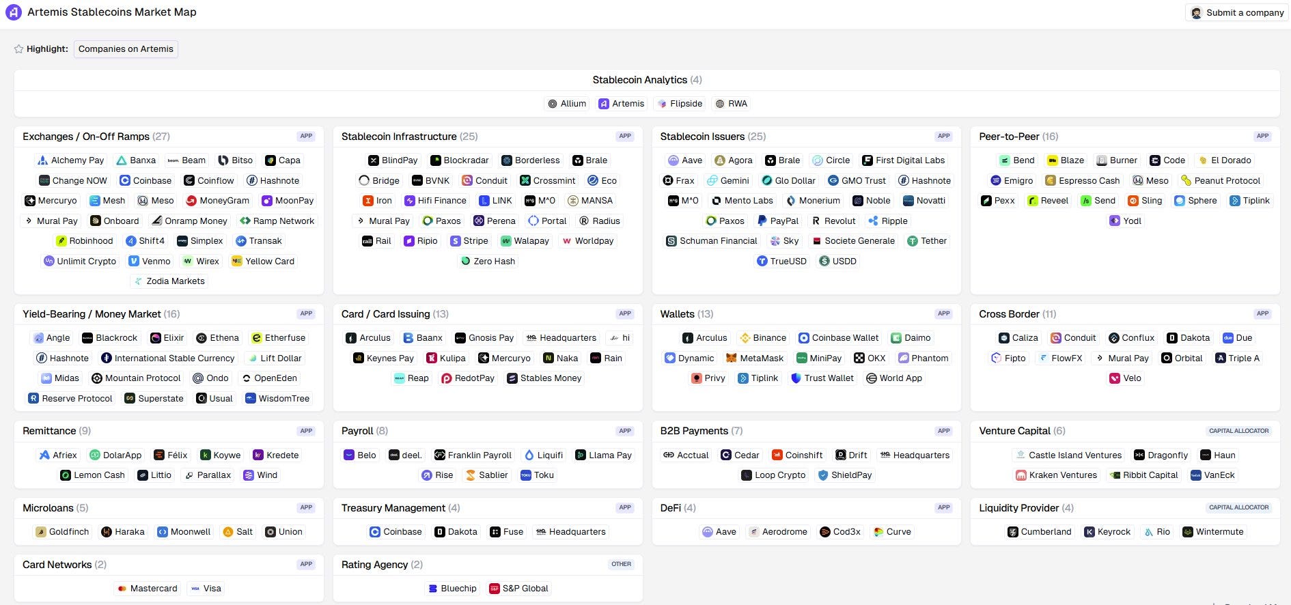
Task: Open the First Digital Labs chip
Action: (x=904, y=160)
